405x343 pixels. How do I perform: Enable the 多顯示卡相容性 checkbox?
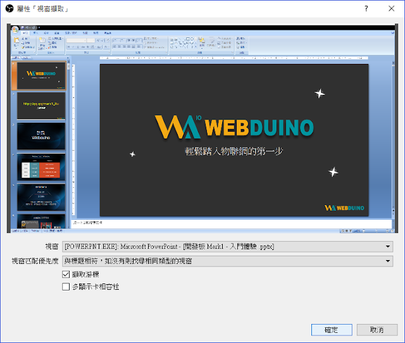click(66, 287)
